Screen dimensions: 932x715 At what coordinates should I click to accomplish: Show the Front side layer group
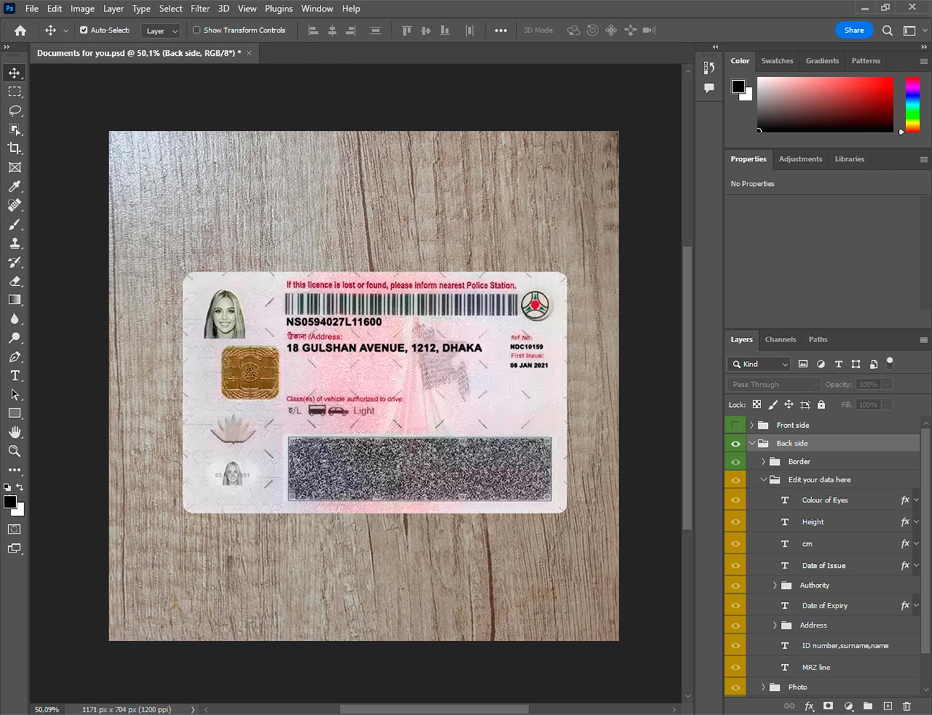[735, 426]
